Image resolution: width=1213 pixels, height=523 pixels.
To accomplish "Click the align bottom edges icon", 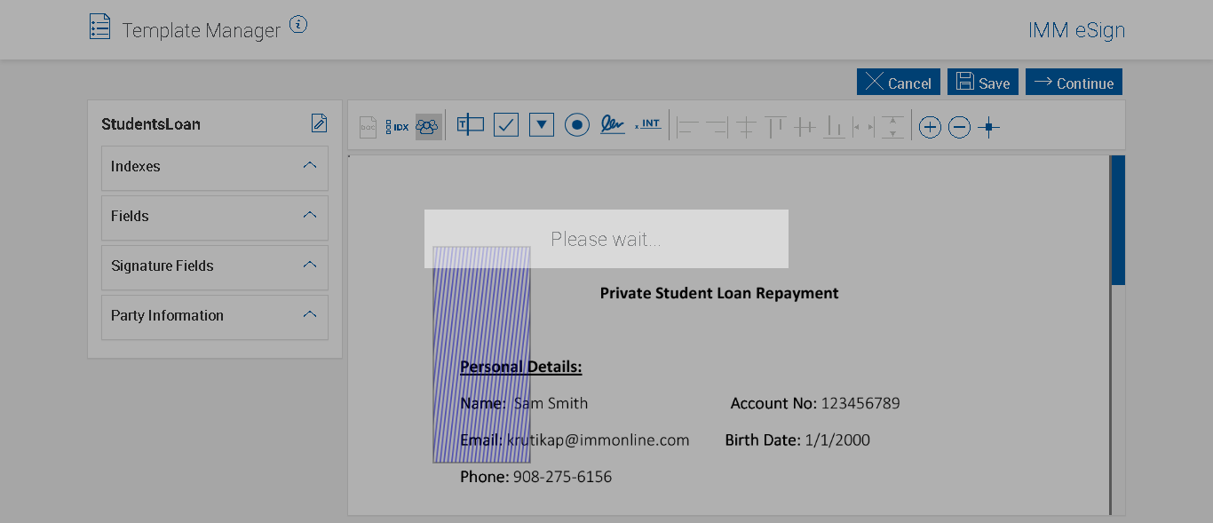I will click(x=835, y=128).
